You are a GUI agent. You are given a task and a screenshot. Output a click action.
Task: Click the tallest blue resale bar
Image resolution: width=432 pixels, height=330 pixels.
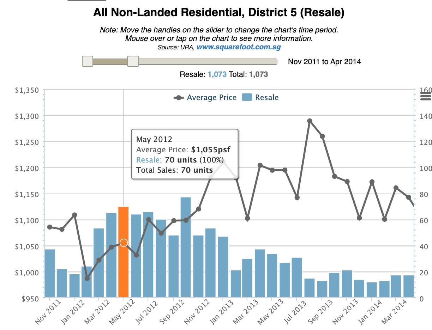186,247
